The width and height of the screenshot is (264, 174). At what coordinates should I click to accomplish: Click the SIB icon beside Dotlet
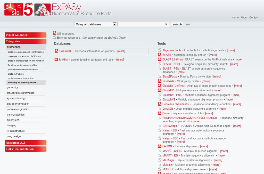coord(159,113)
